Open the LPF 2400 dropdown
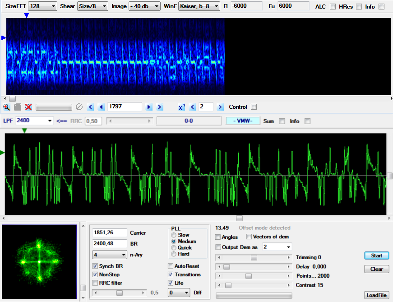Image resolution: width=393 pixels, height=302 pixels. click(34, 121)
